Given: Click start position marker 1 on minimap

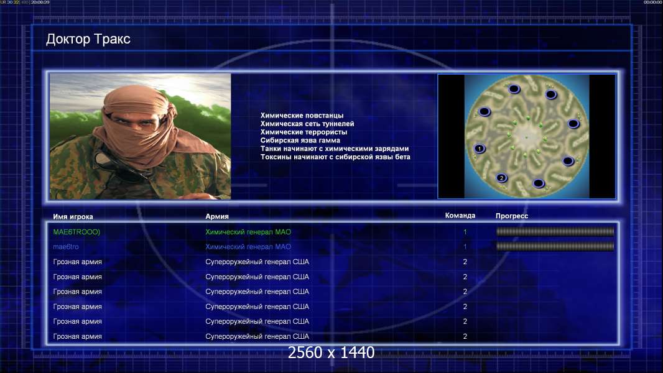Looking at the screenshot, I should click(x=479, y=149).
